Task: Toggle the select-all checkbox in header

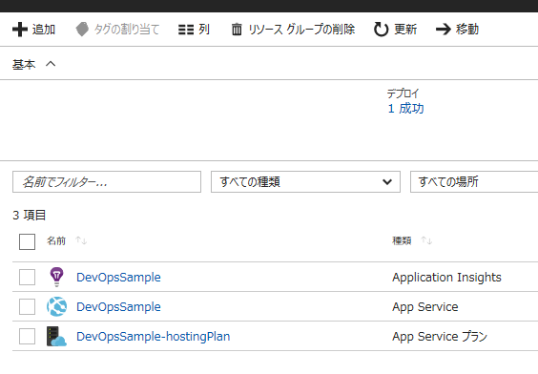Action: [x=27, y=241]
